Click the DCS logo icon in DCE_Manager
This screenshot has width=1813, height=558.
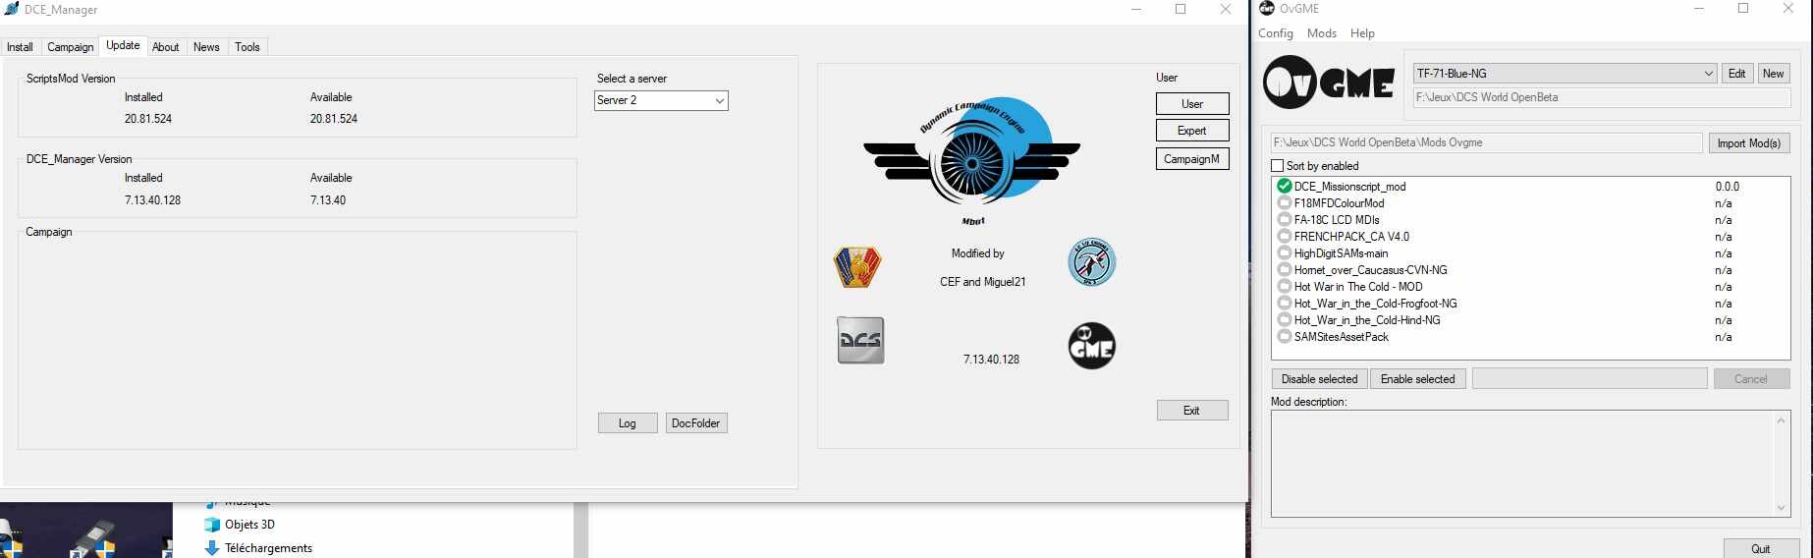click(860, 341)
